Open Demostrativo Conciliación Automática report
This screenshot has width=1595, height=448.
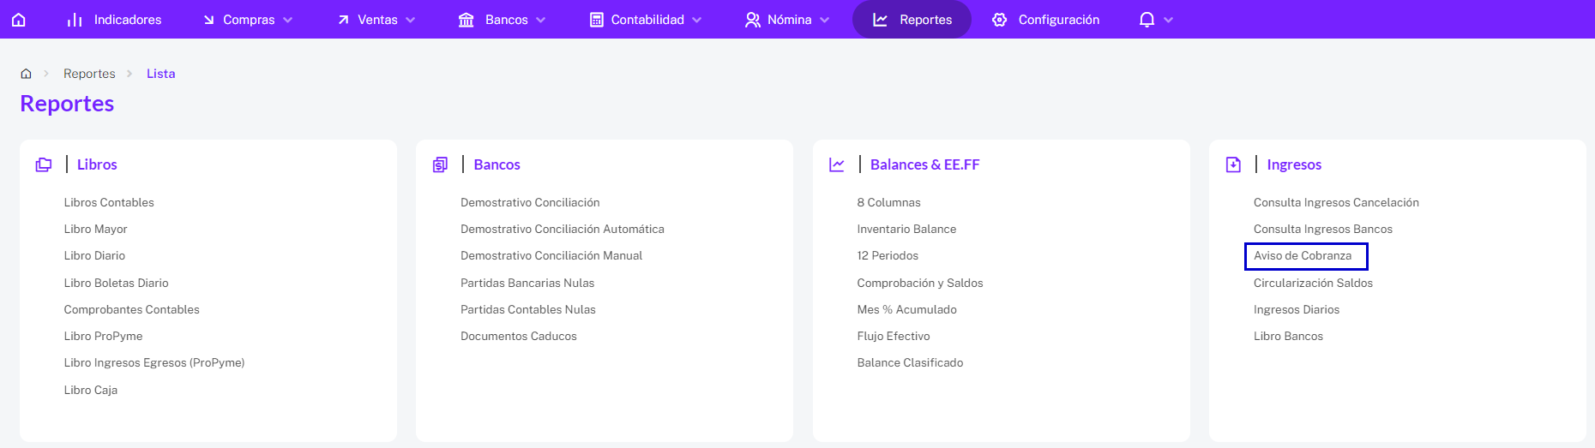click(563, 229)
